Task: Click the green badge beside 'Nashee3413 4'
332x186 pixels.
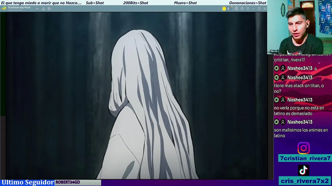Action: point(276,68)
